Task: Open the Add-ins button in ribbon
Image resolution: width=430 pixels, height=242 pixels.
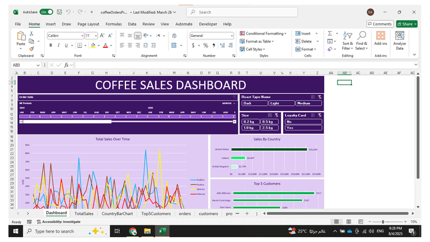Action: pos(380,39)
